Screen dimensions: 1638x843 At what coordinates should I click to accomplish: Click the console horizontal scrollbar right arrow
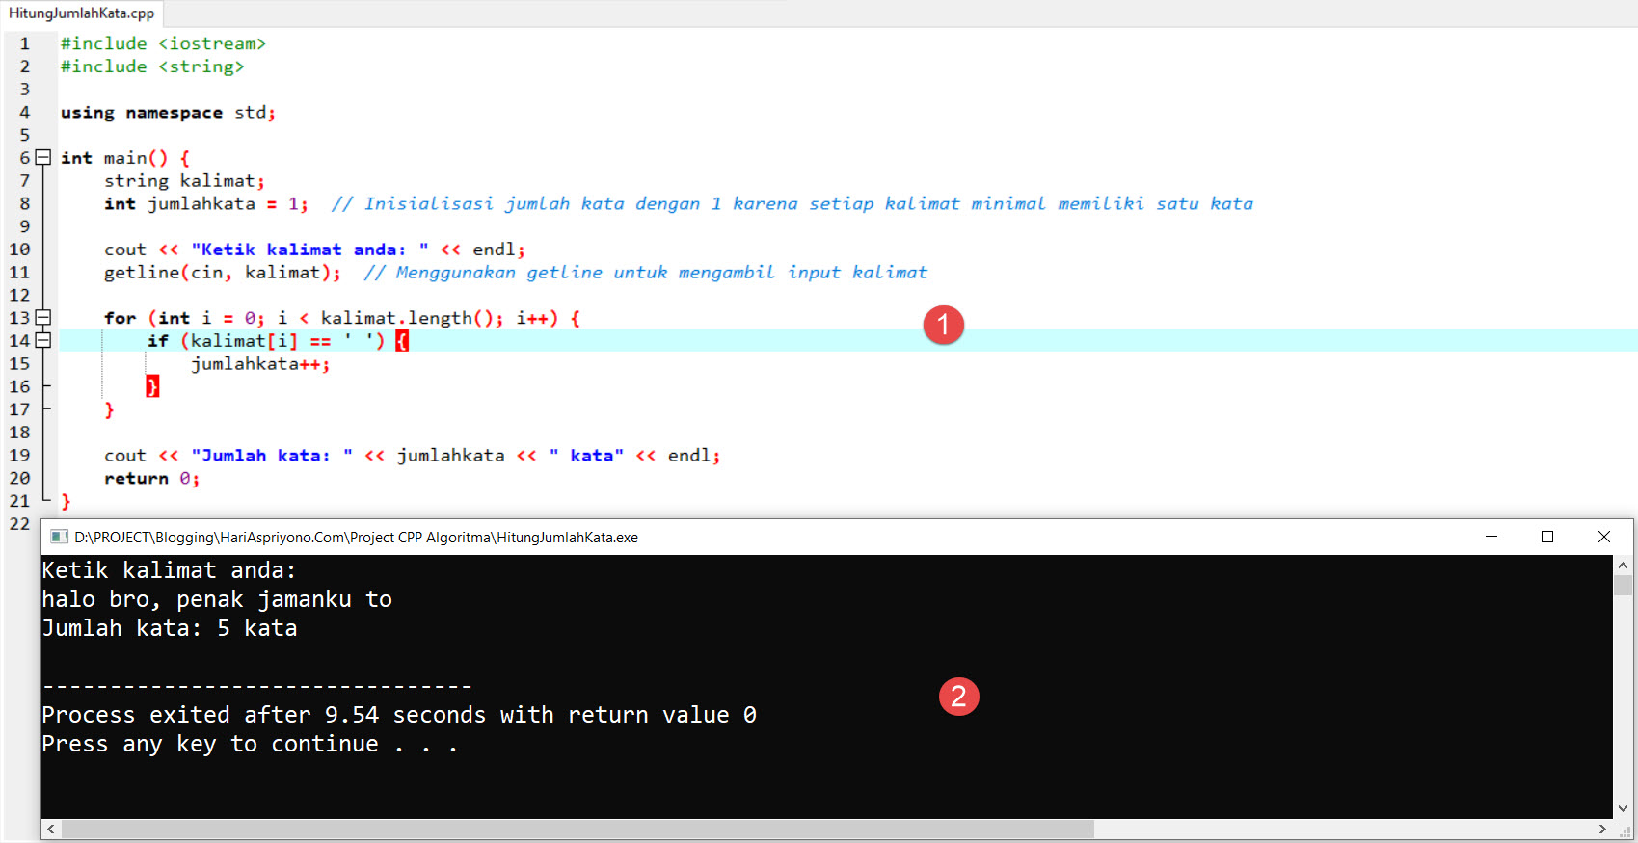coord(1602,829)
